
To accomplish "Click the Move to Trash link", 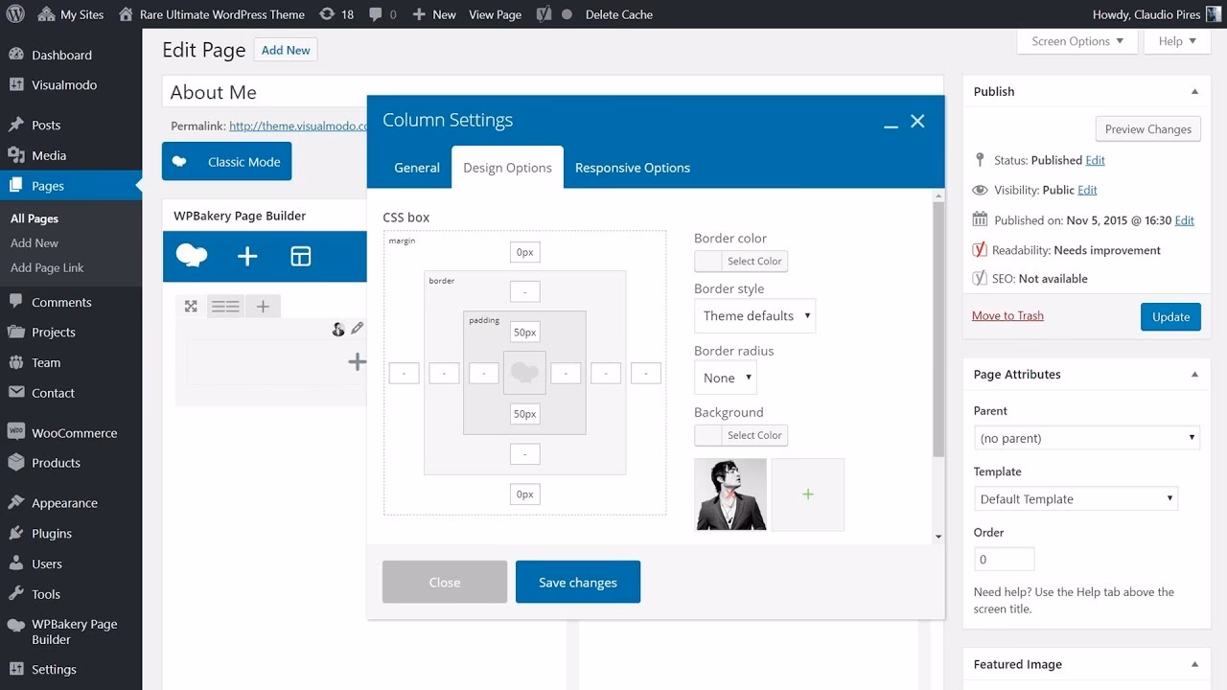I will [1007, 315].
